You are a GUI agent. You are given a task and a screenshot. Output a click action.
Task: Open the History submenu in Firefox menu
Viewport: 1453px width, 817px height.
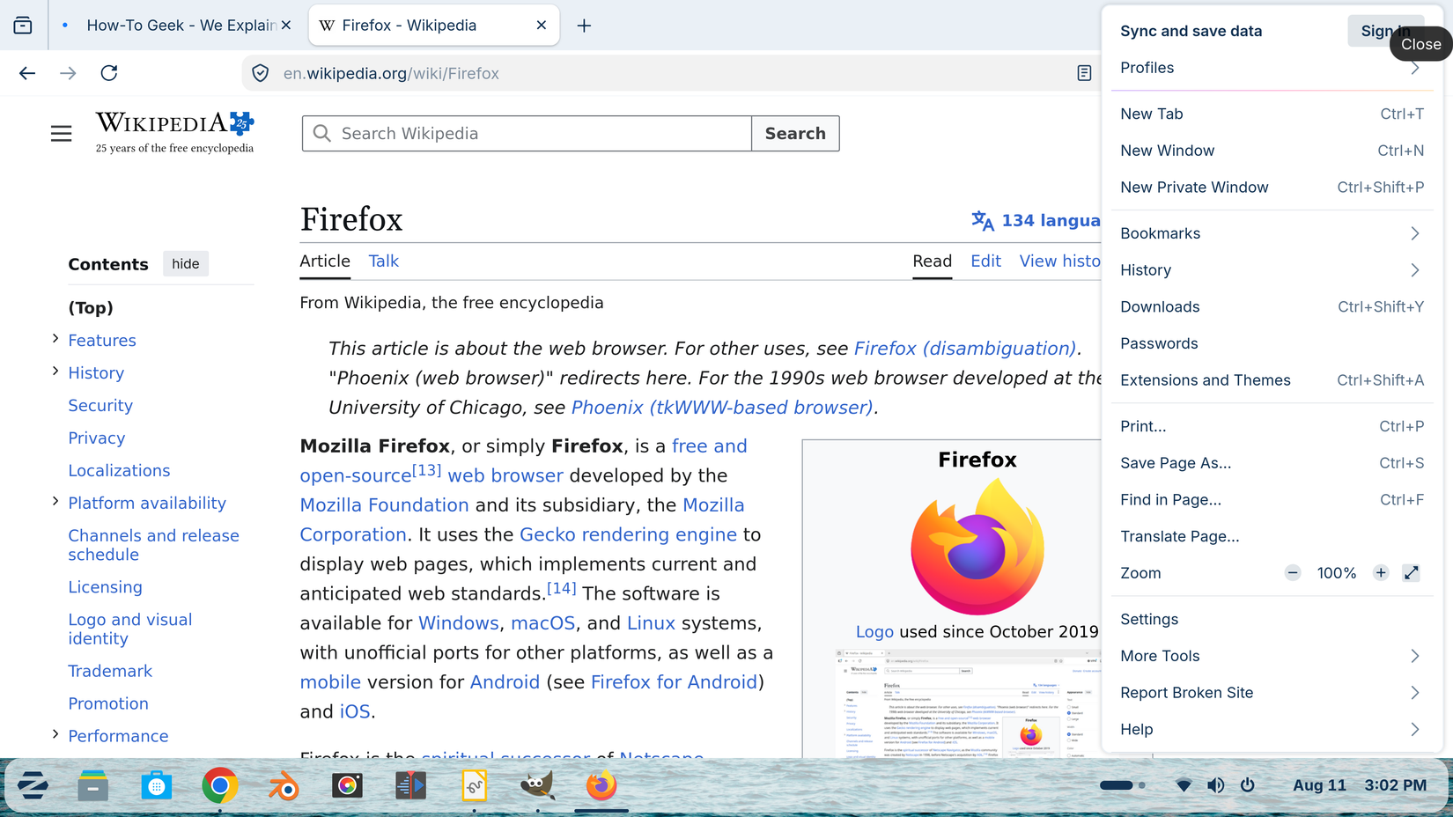tap(1272, 270)
